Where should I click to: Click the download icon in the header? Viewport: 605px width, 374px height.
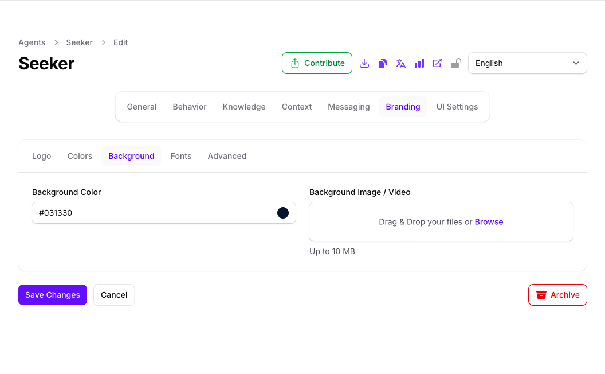click(x=364, y=63)
